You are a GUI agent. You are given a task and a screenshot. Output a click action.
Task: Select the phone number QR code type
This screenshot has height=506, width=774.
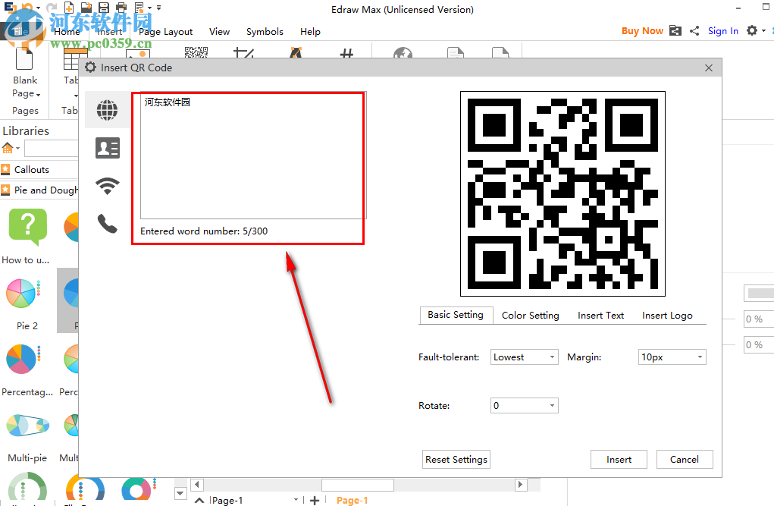(x=107, y=222)
